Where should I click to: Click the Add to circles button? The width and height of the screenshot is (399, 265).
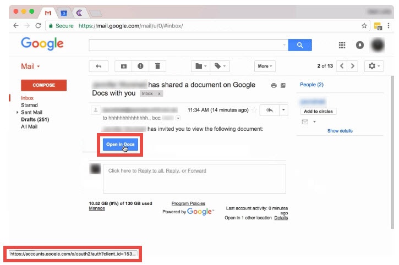point(318,112)
